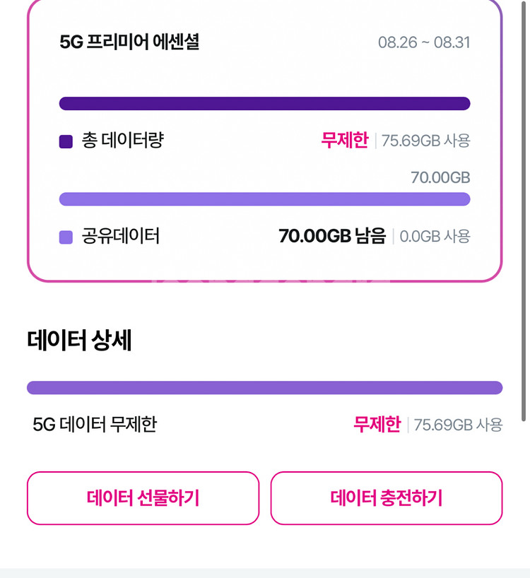Select the 총 데이터량 label

(x=122, y=141)
